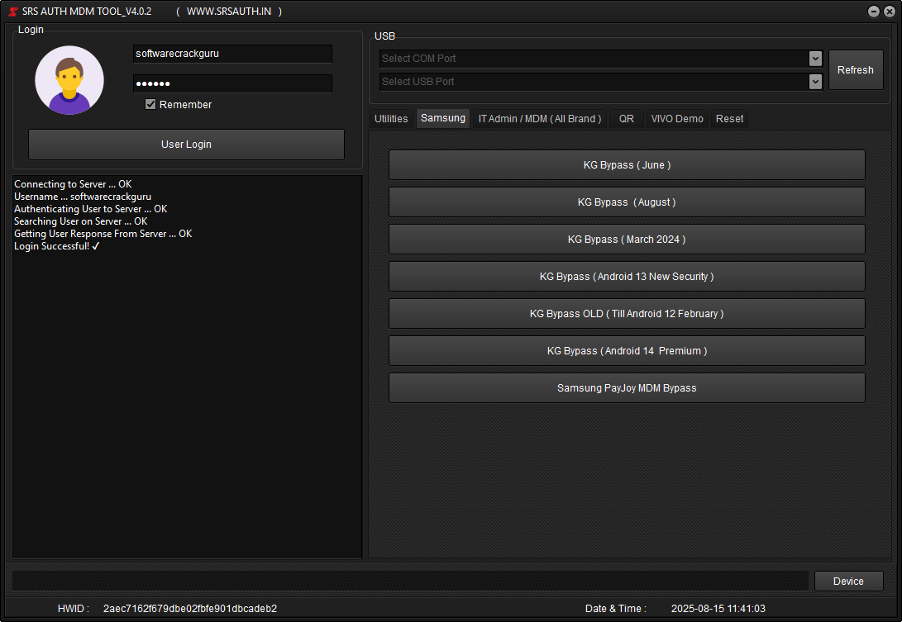The width and height of the screenshot is (902, 622).
Task: Switch to the VIVO Demo tab
Action: click(x=677, y=118)
